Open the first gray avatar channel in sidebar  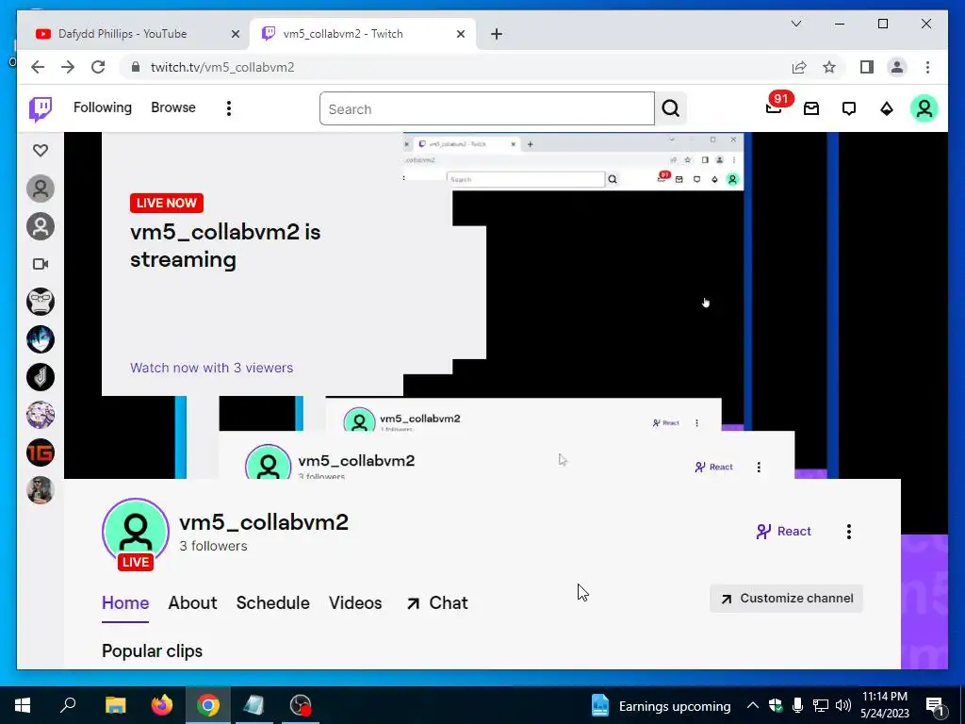click(41, 189)
